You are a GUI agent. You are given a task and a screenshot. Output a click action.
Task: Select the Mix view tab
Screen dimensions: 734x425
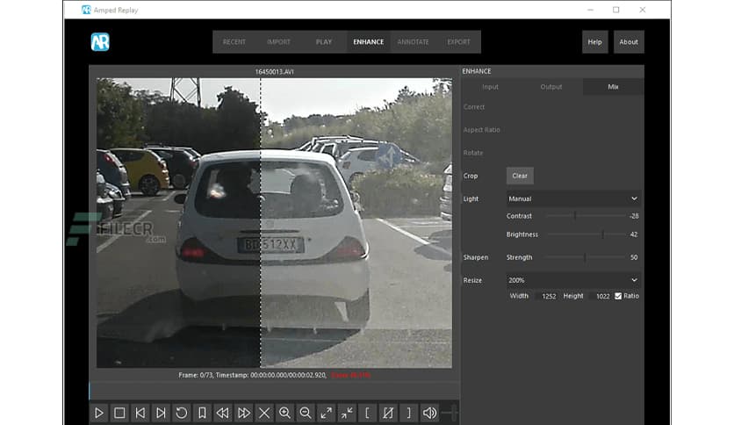pyautogui.click(x=613, y=87)
